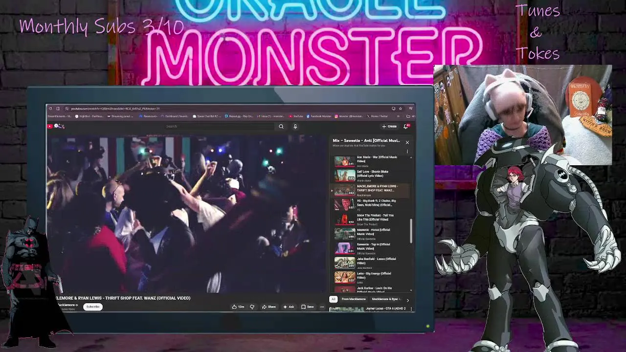Screen dimensions: 626x352
Task: Open the Facebook Monster bookmark
Action: click(319, 116)
